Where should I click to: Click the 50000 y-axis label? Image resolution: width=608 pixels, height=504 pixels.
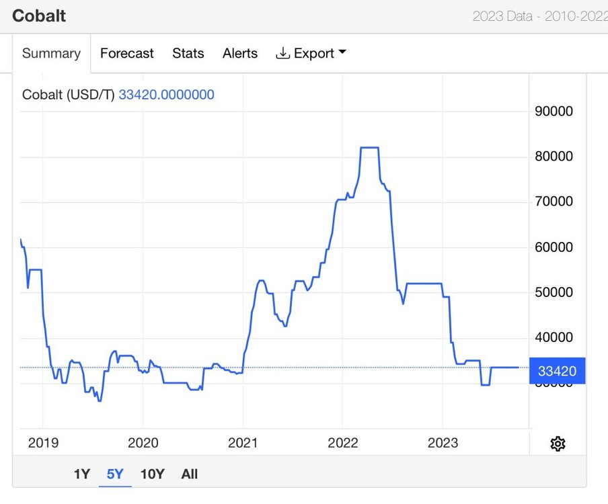554,292
